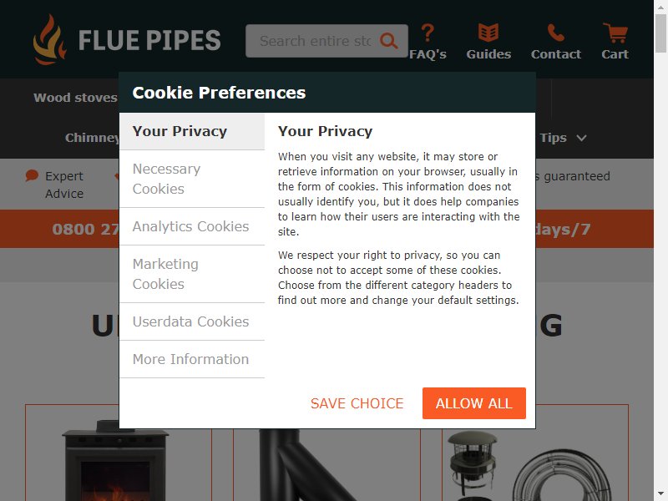Click the Contact phone icon
The image size is (668, 501).
pyautogui.click(x=555, y=33)
